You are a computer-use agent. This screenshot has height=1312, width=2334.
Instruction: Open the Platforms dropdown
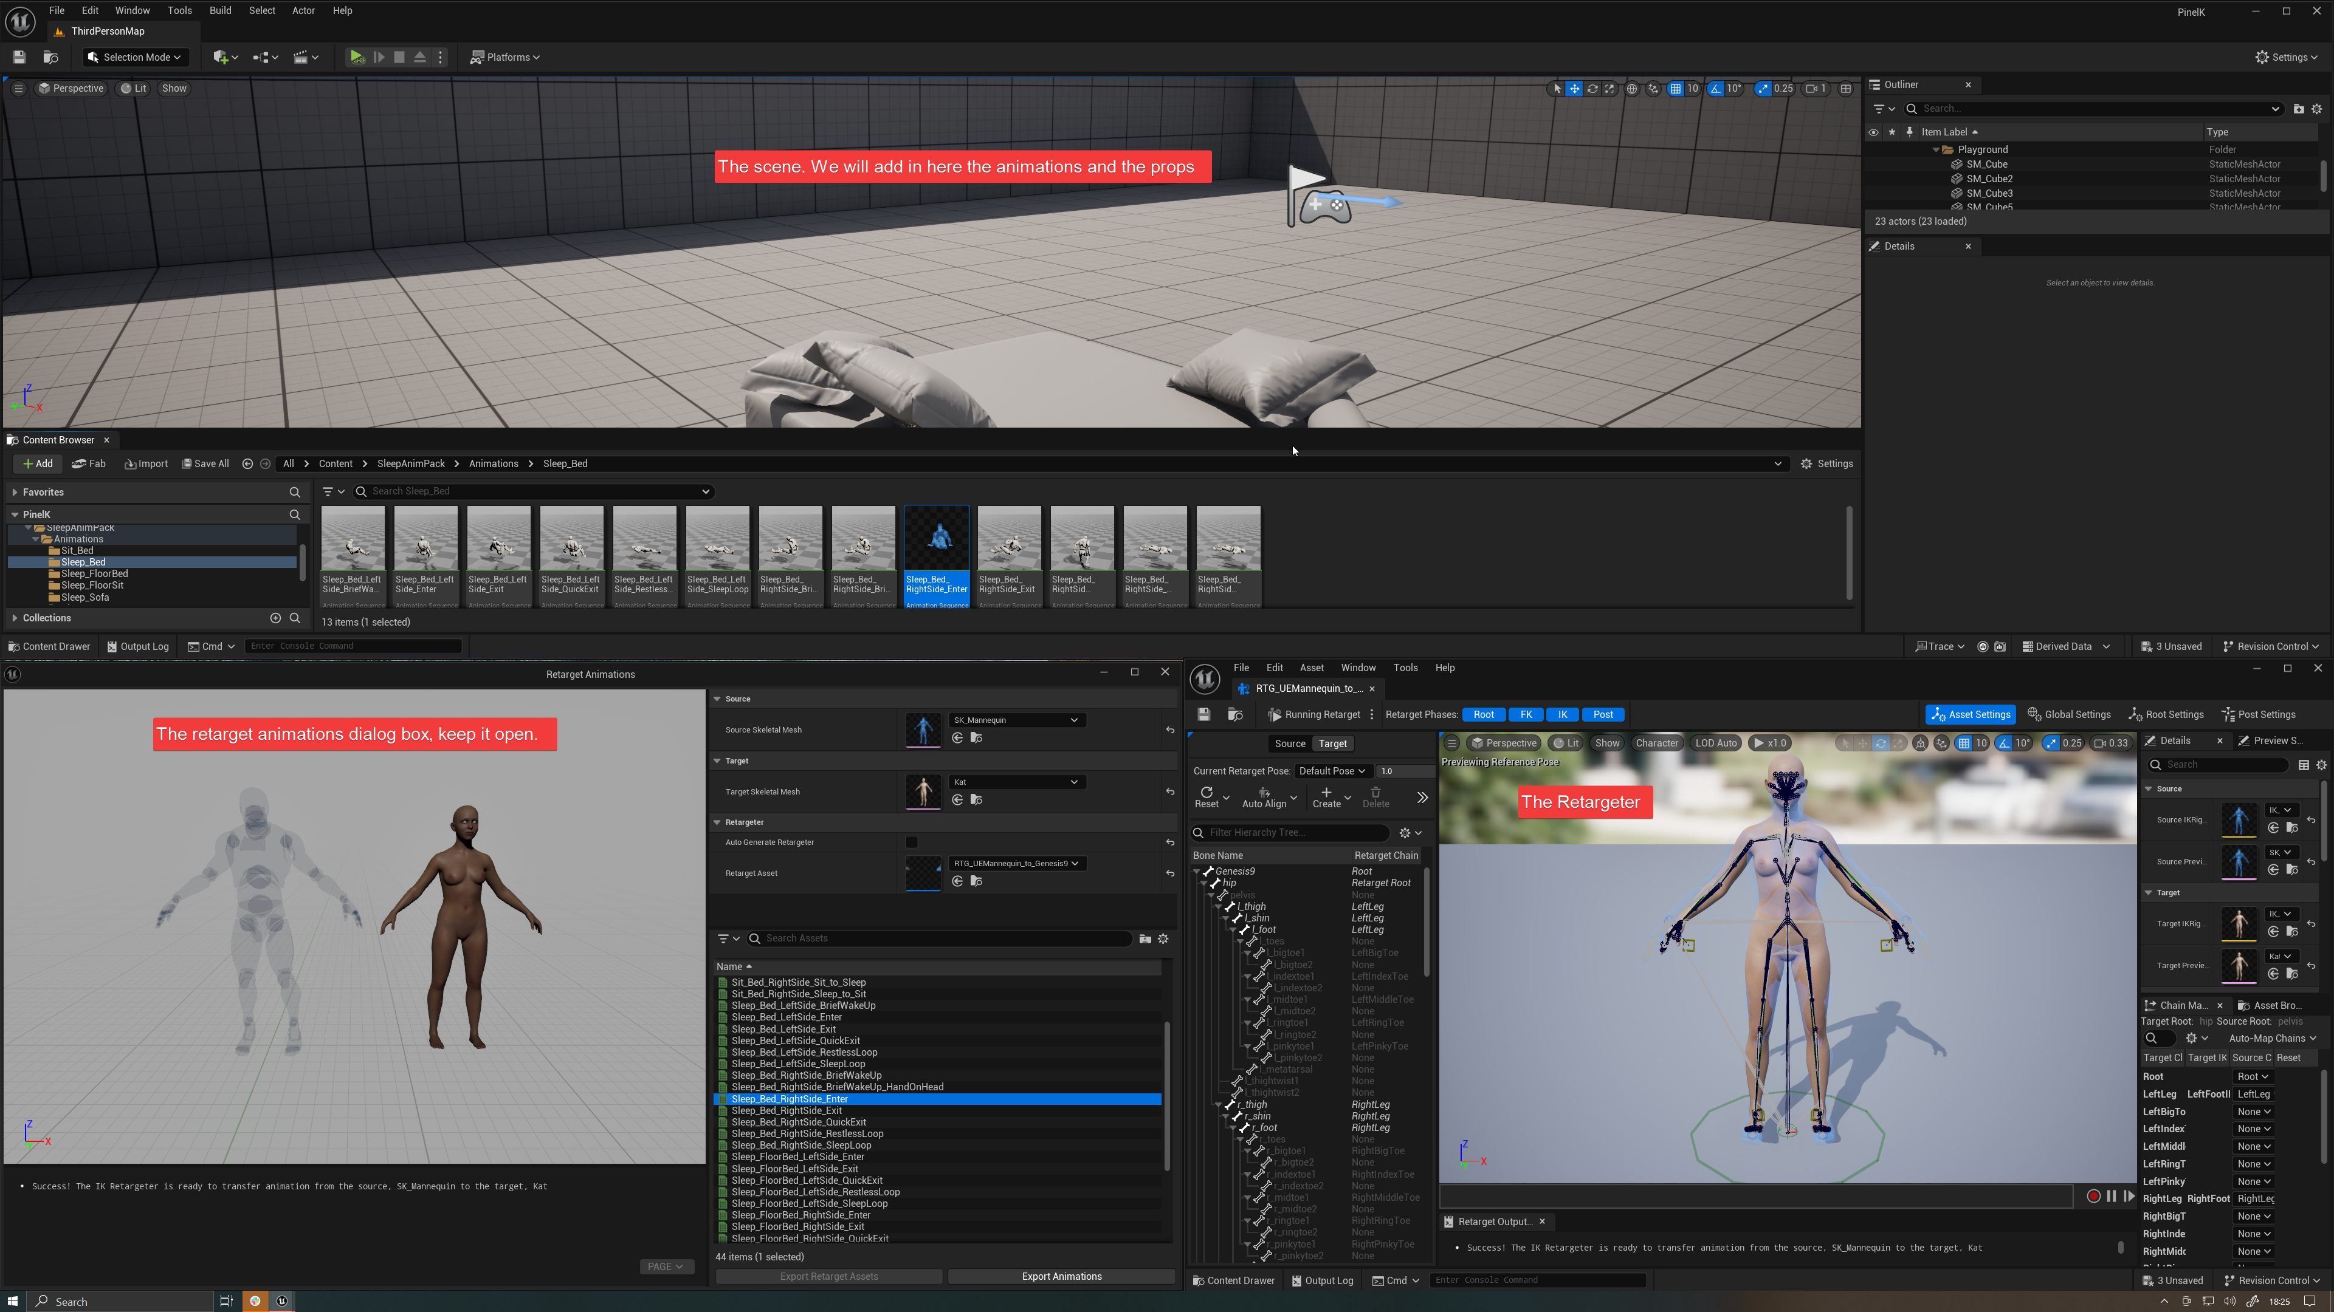pyautogui.click(x=506, y=57)
